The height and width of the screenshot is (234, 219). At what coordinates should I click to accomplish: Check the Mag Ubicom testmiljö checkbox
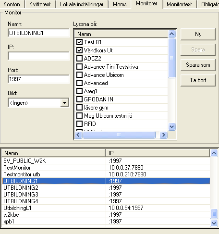coord(79,116)
